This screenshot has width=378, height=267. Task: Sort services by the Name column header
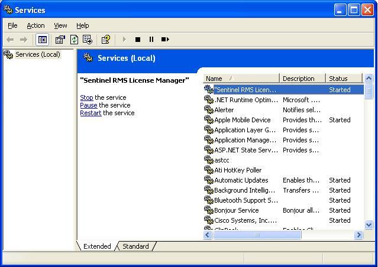coord(241,79)
